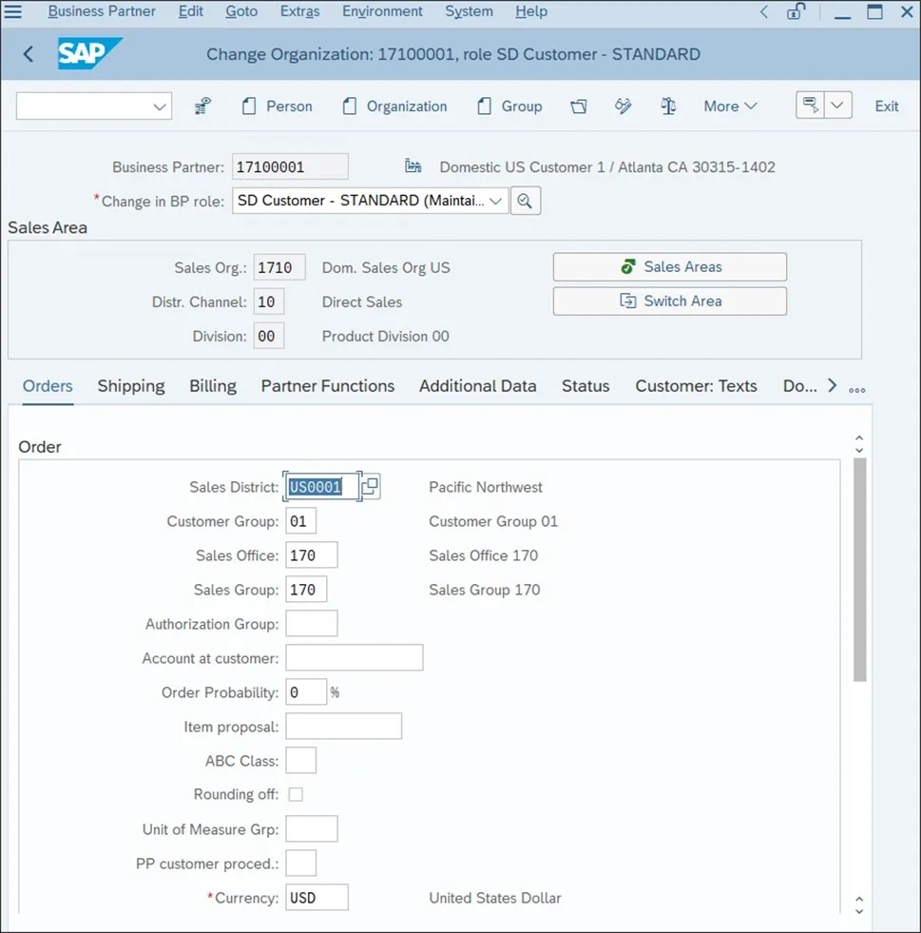Image resolution: width=921 pixels, height=933 pixels.
Task: Select the Orders tab
Action: [x=48, y=385]
